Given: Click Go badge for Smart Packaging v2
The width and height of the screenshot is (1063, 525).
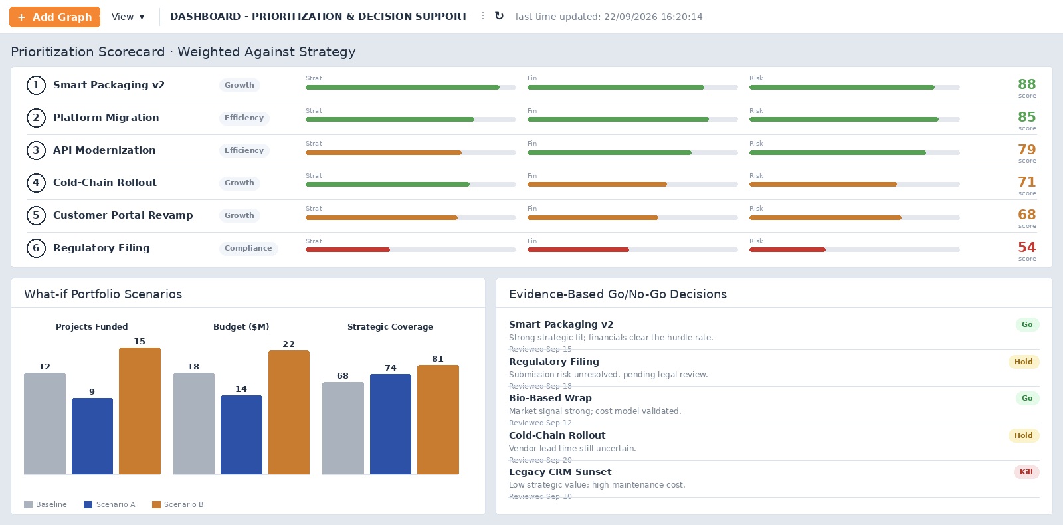Looking at the screenshot, I should tap(1027, 325).
